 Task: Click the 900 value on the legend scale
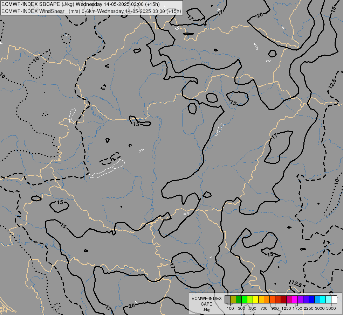point(275,308)
